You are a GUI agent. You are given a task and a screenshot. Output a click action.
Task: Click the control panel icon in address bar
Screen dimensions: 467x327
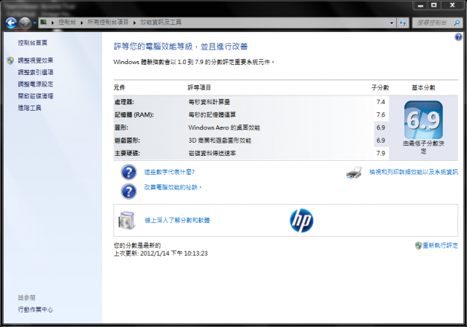[x=44, y=22]
